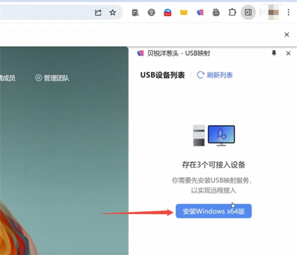This screenshot has width=297, height=255.
Task: Toggle the browser side panel button
Action: tap(248, 13)
